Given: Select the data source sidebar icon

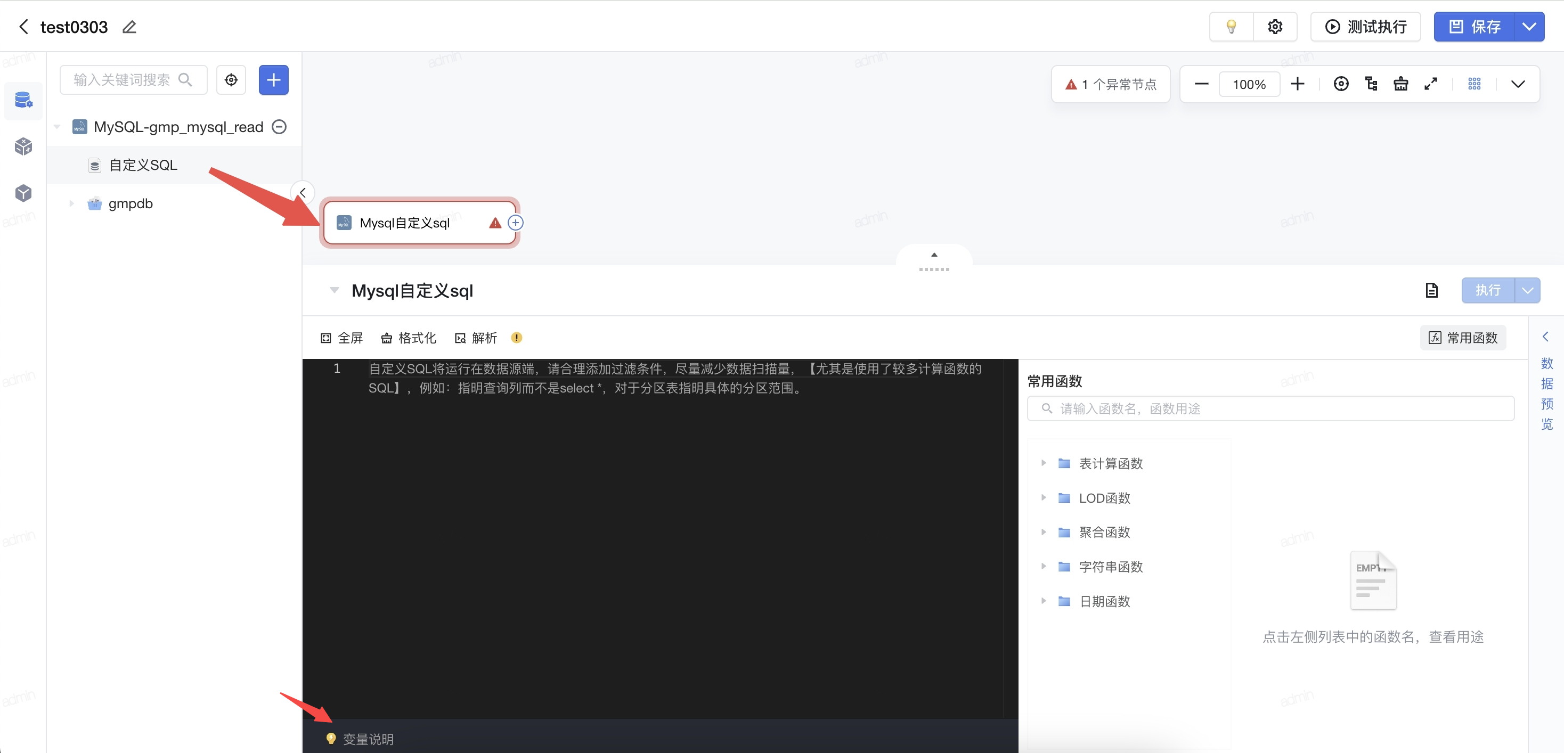Looking at the screenshot, I should pos(23,100).
